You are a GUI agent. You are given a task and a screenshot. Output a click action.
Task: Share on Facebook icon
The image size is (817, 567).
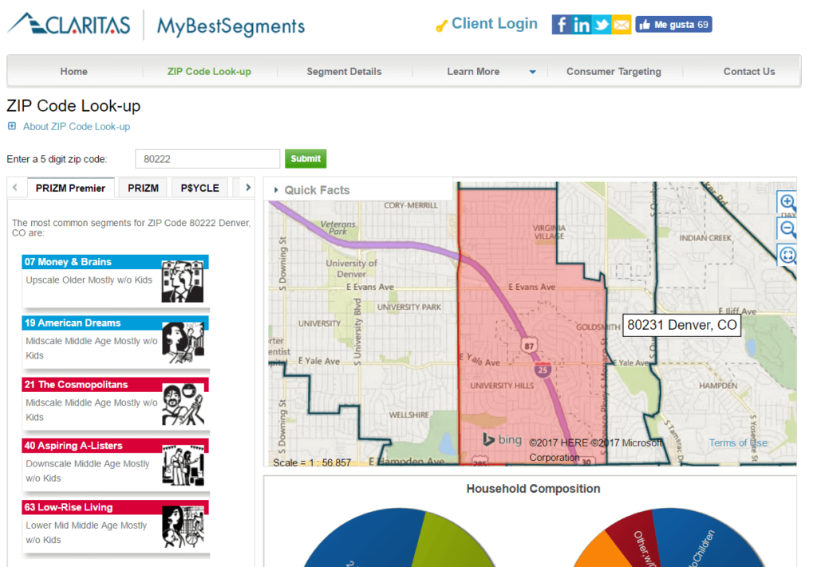(x=561, y=25)
